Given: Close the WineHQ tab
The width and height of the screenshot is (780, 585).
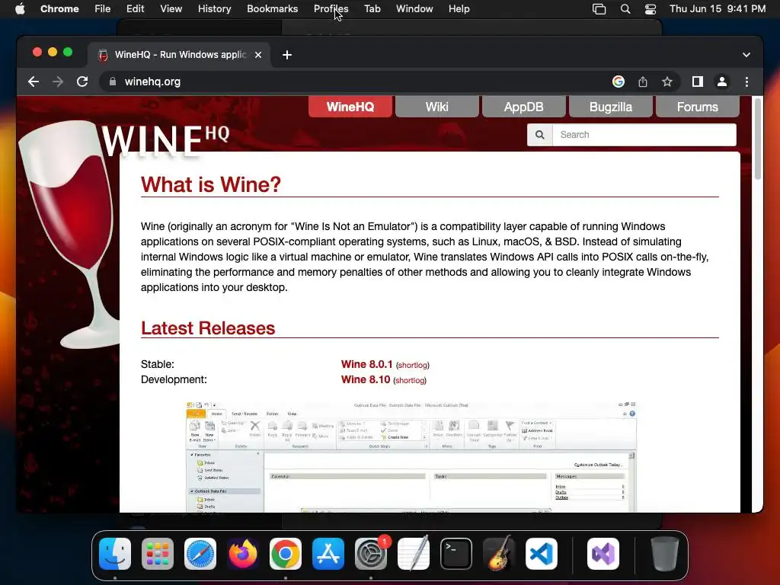Looking at the screenshot, I should [258, 55].
